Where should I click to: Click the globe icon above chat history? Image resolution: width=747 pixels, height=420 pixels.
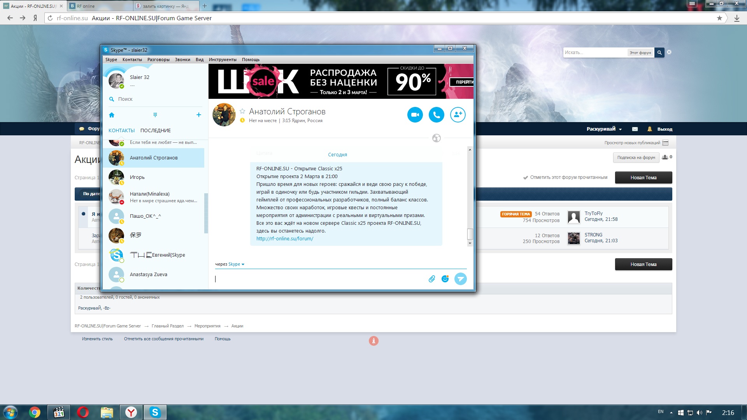click(437, 138)
